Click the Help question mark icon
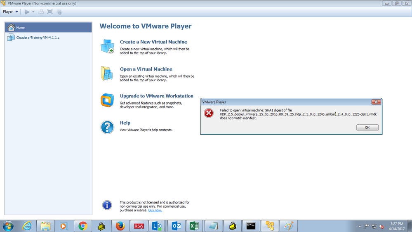 coord(107,127)
